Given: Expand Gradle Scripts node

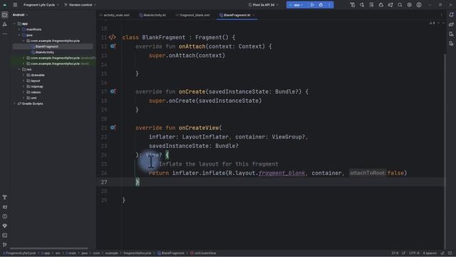Looking at the screenshot, I should (14, 104).
